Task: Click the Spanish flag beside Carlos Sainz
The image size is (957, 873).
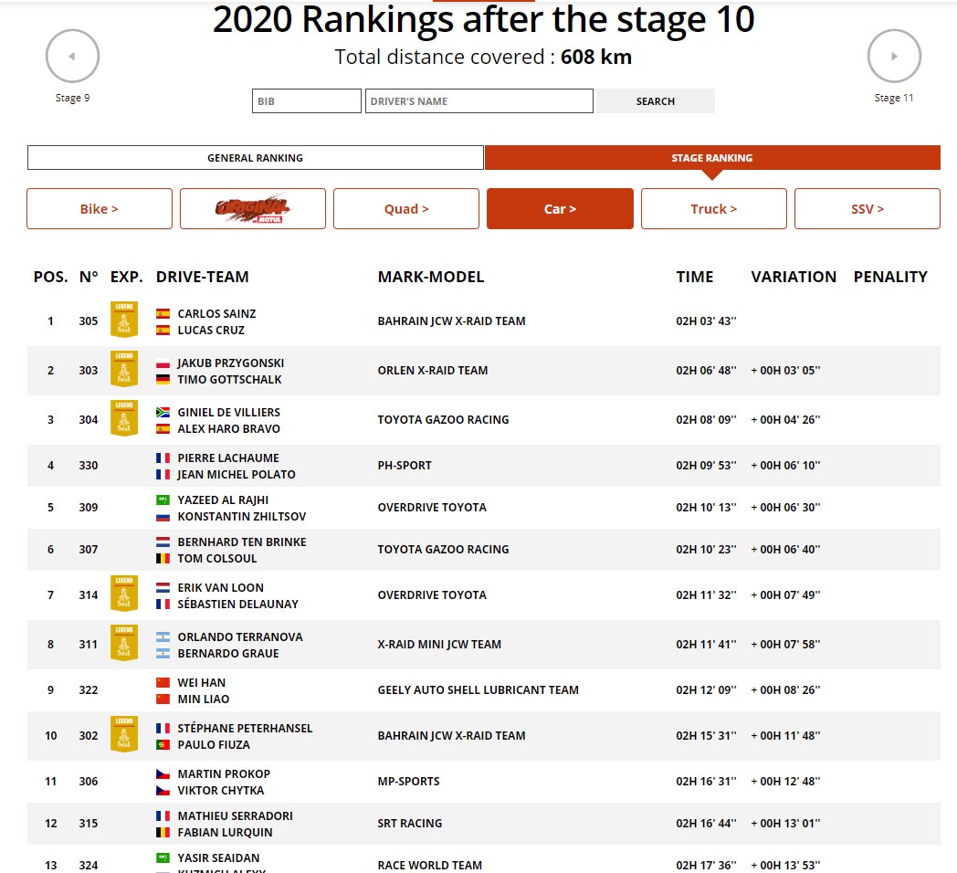Action: point(163,314)
